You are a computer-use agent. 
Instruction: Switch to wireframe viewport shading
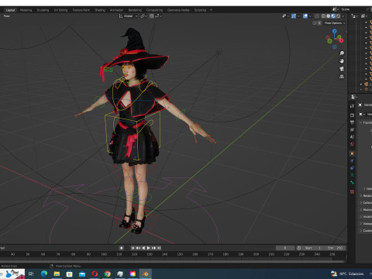[323, 16]
